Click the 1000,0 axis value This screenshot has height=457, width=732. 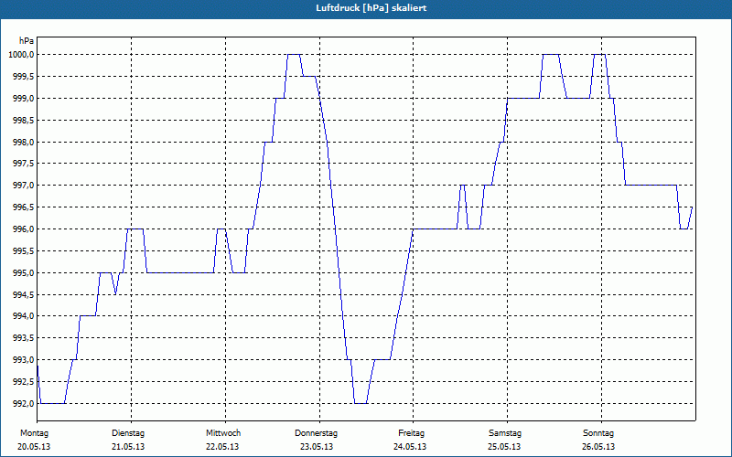pos(20,55)
